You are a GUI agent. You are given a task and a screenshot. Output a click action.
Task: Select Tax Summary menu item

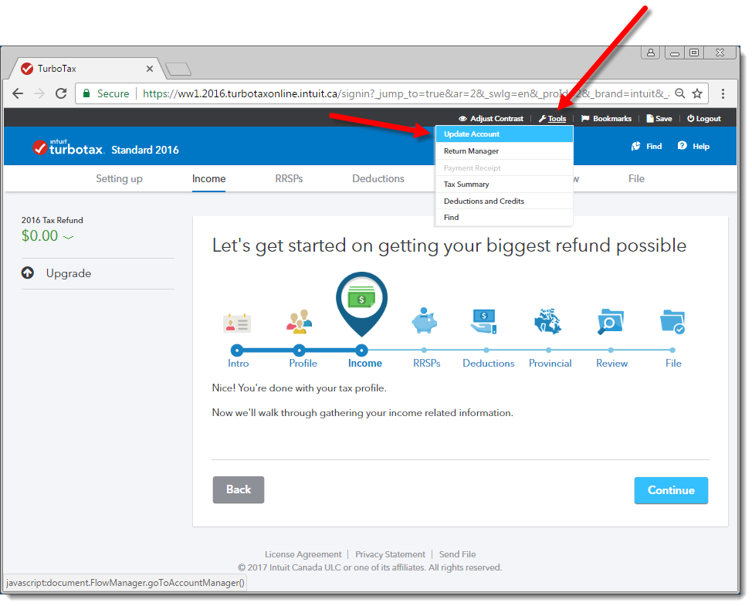point(504,184)
